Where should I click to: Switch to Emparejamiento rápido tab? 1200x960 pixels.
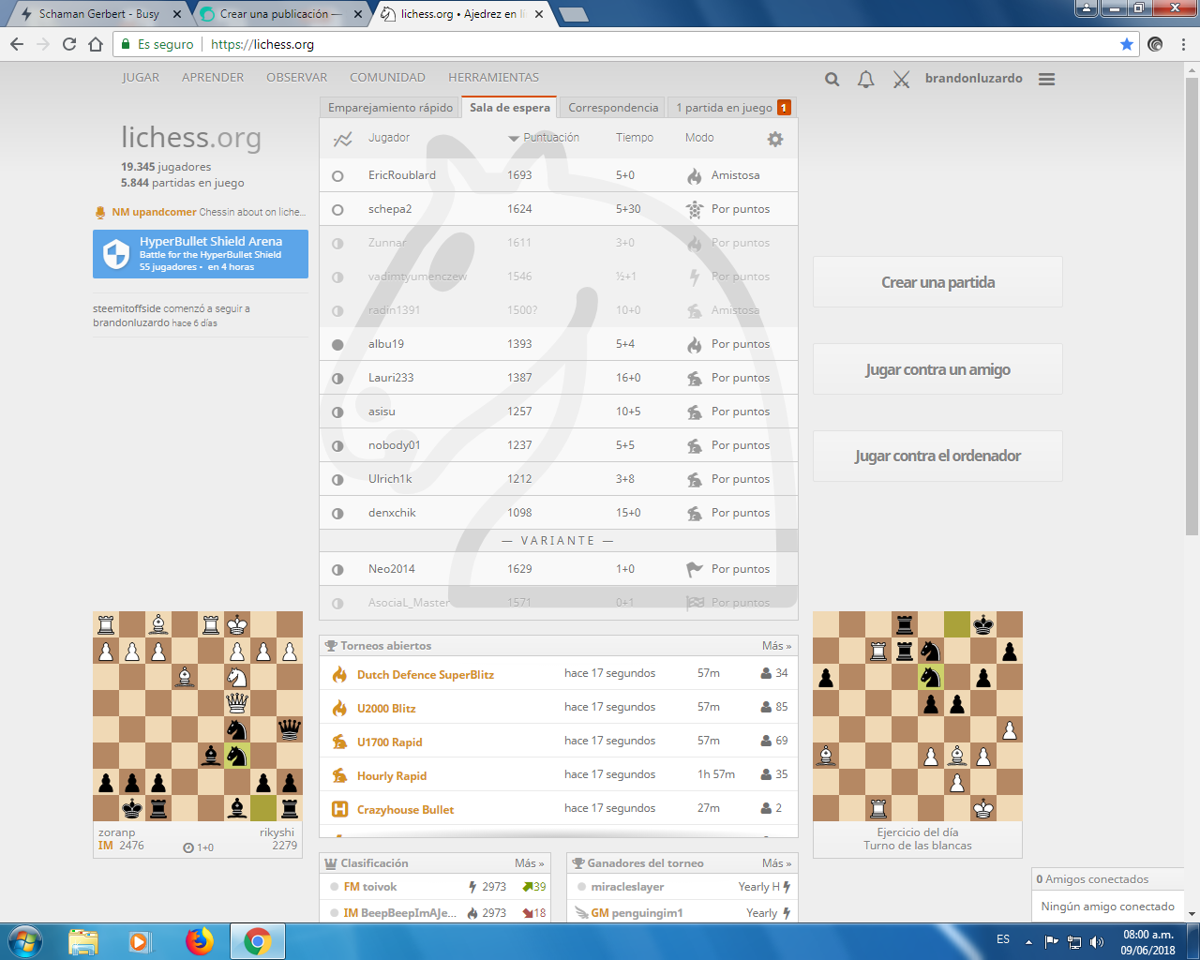pos(390,108)
